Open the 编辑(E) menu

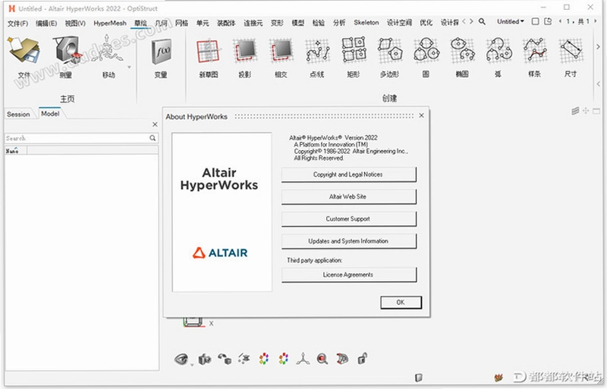point(46,24)
